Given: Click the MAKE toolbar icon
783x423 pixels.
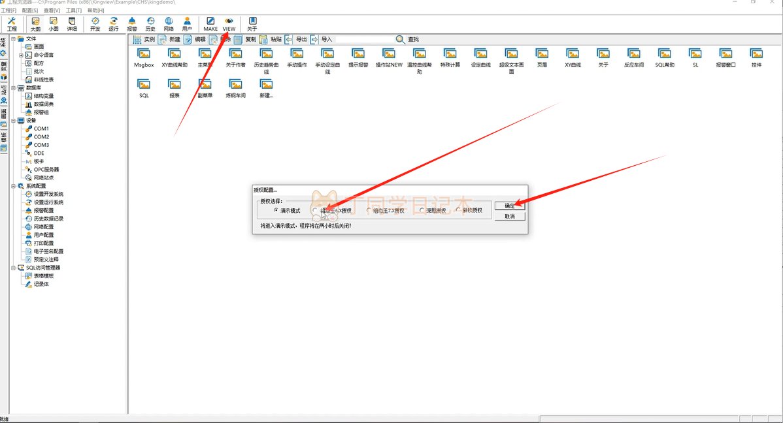Looking at the screenshot, I should click(210, 24).
